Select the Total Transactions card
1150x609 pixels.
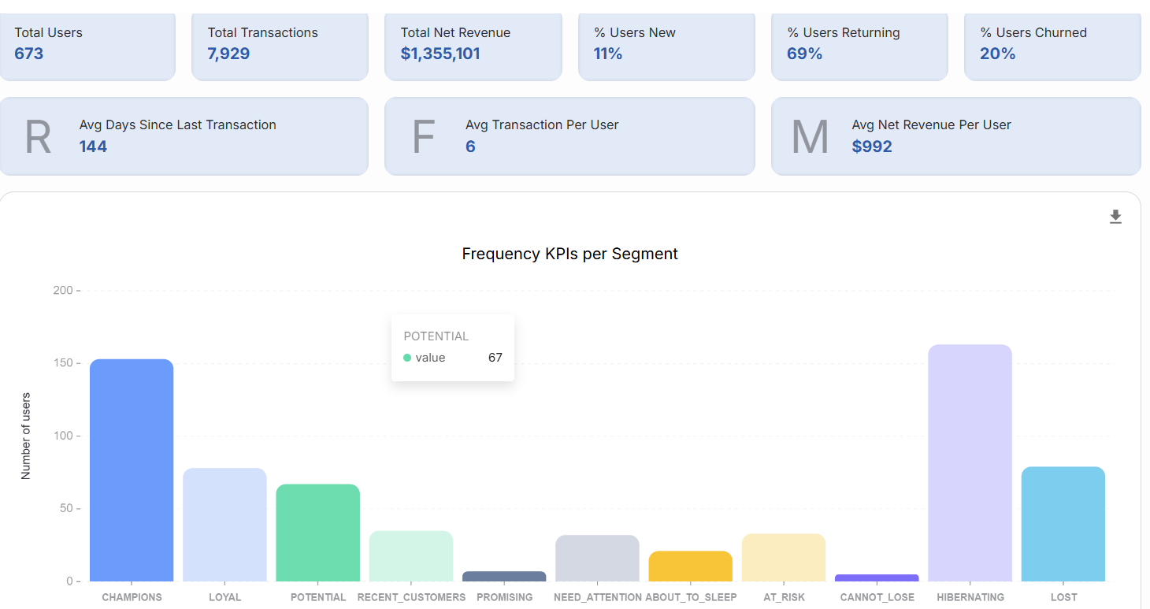tap(280, 44)
